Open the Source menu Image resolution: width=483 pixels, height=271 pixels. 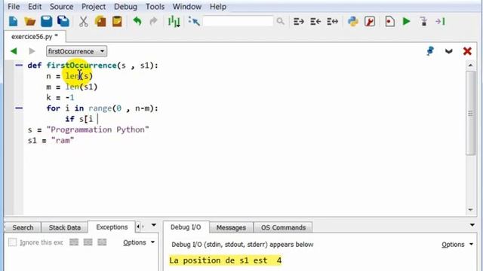(x=61, y=7)
